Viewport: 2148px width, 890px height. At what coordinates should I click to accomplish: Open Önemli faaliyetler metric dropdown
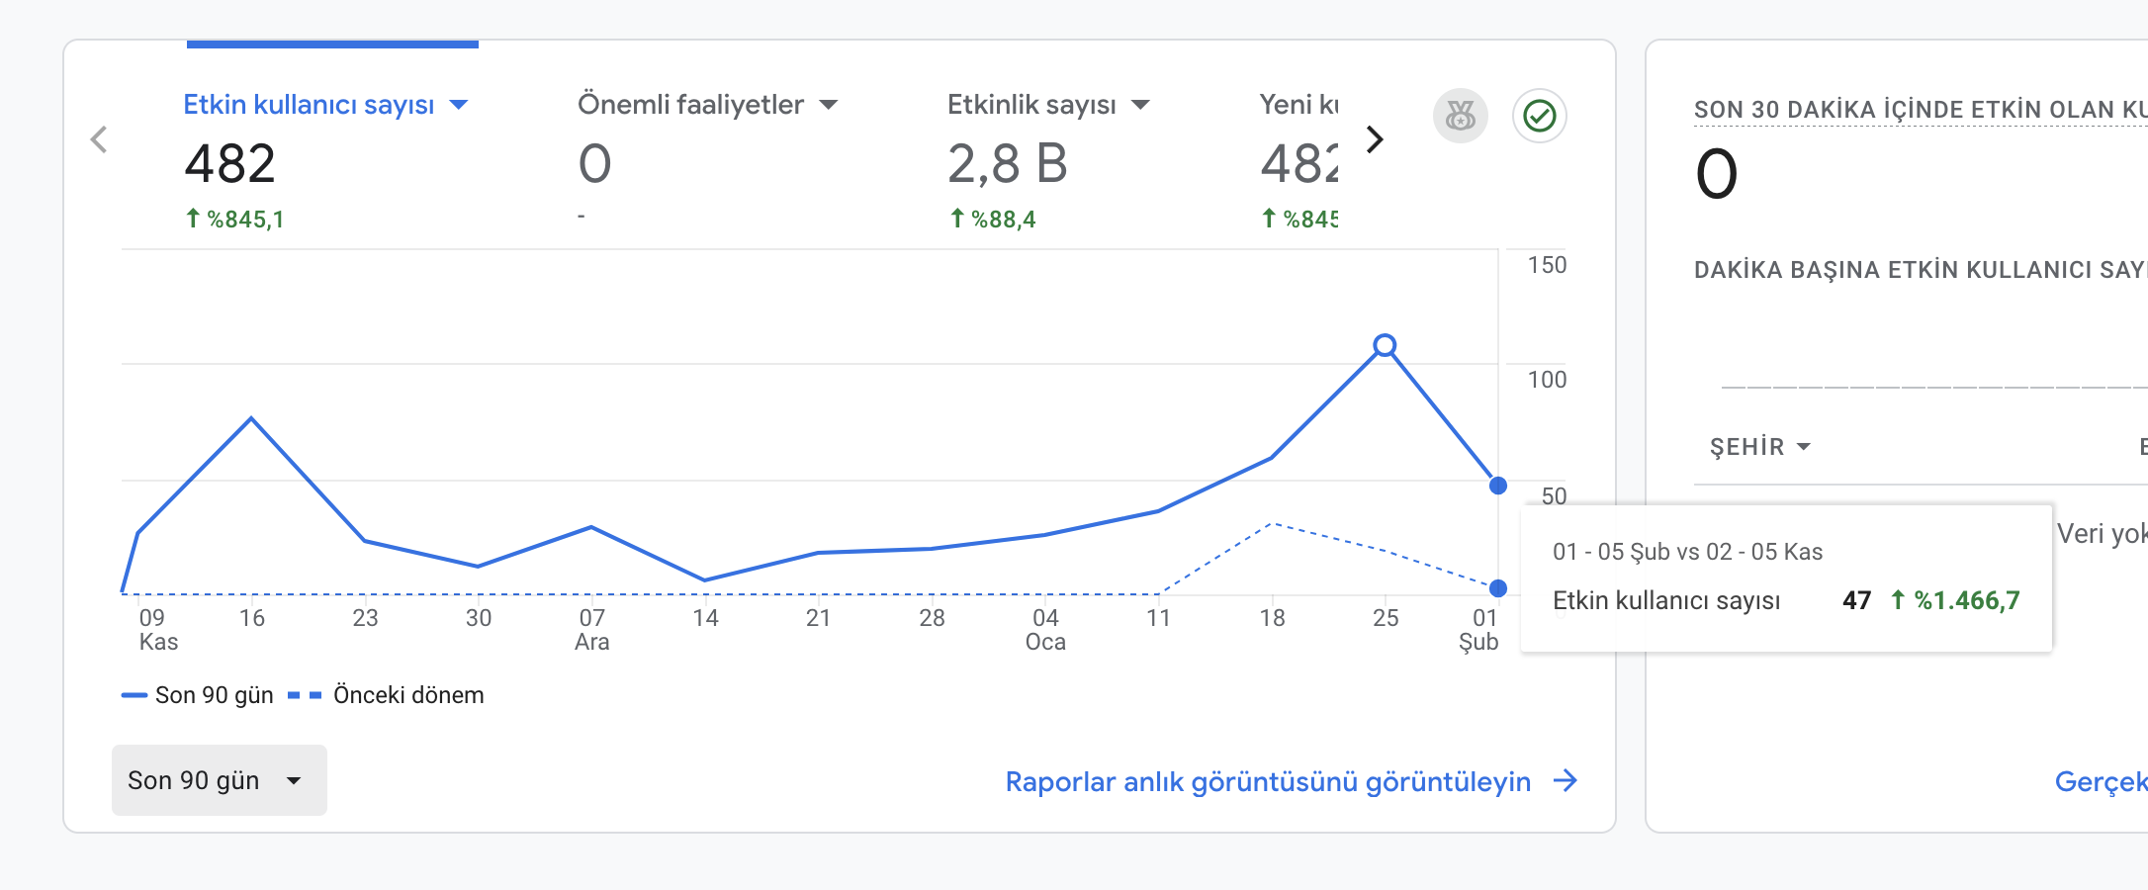click(829, 105)
